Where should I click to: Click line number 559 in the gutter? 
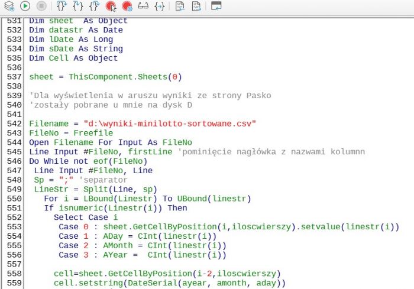click(x=14, y=283)
